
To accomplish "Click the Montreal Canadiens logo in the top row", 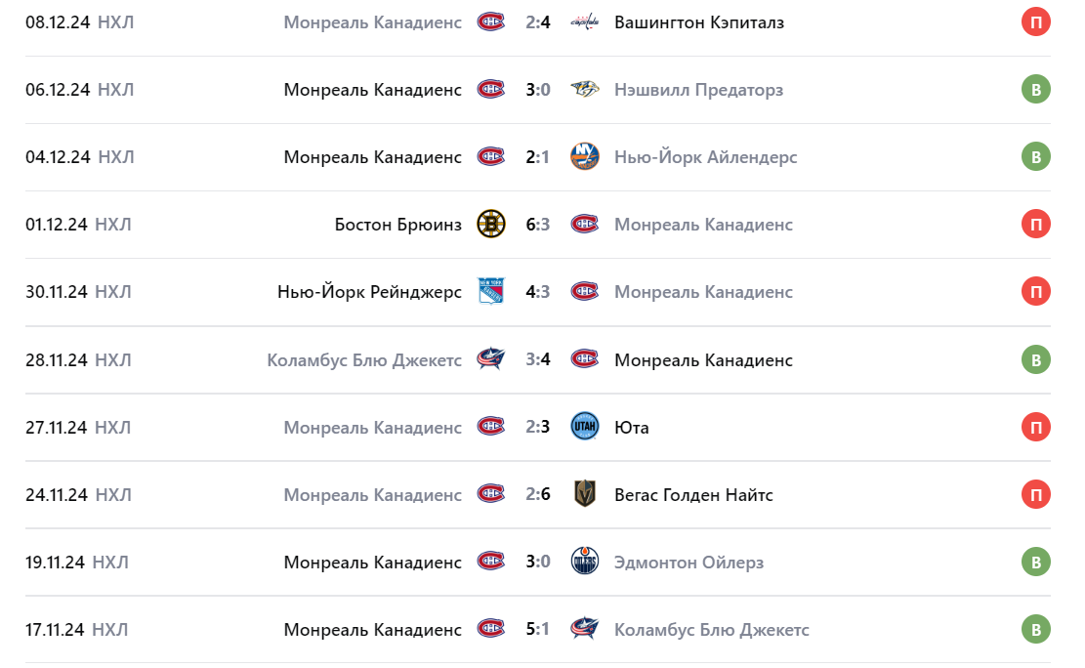I will coord(491,21).
